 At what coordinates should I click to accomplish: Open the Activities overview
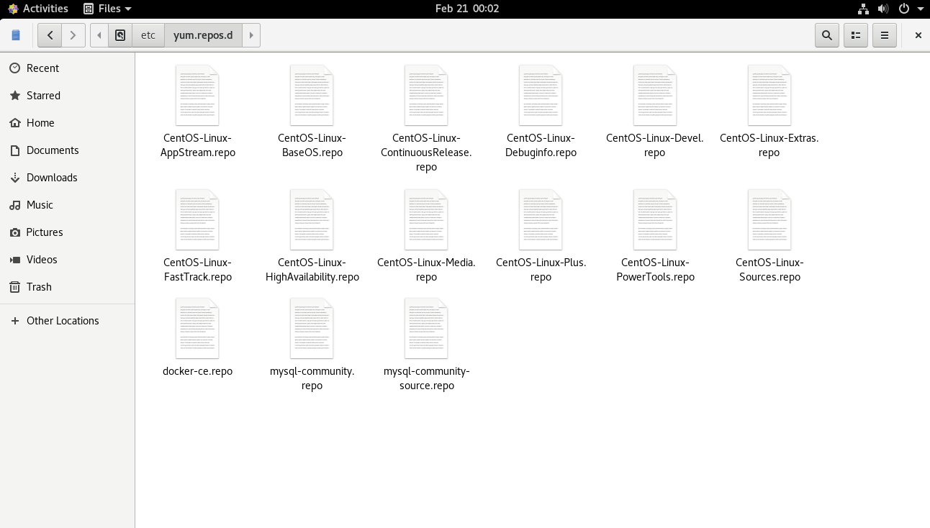38,9
